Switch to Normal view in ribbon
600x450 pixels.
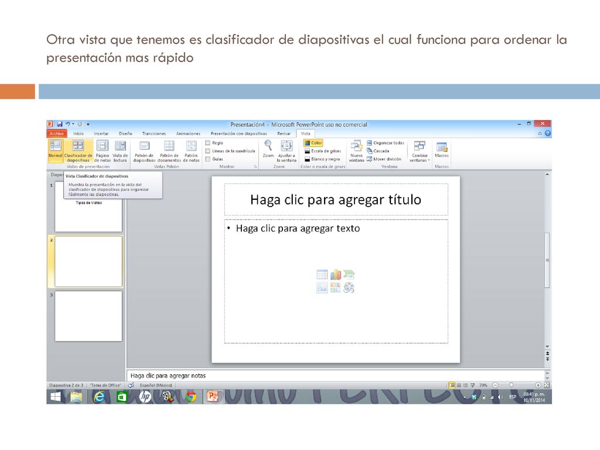click(x=55, y=151)
